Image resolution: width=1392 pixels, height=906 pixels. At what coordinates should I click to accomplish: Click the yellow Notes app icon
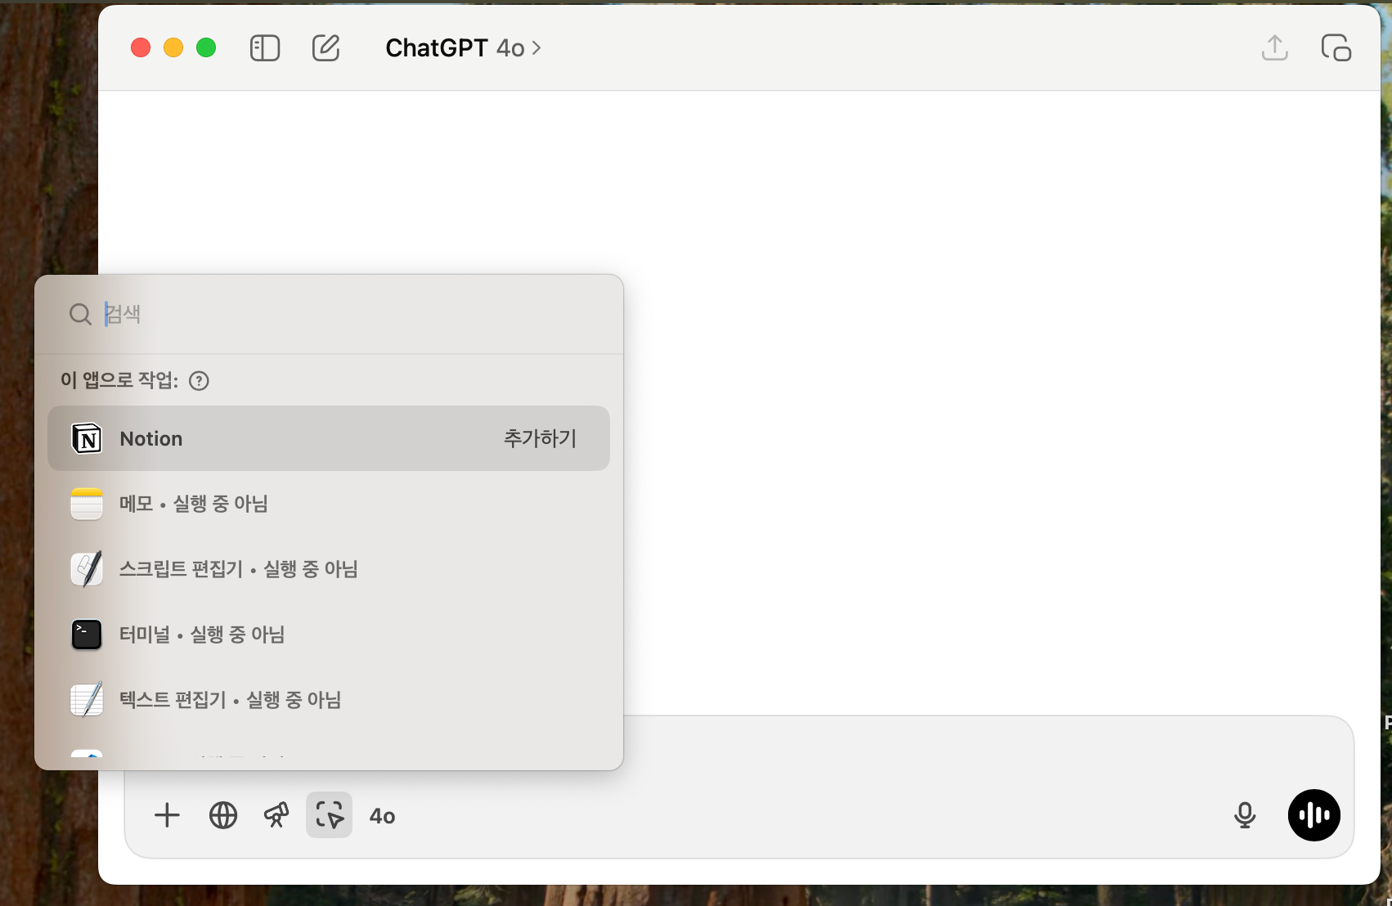[x=87, y=504]
